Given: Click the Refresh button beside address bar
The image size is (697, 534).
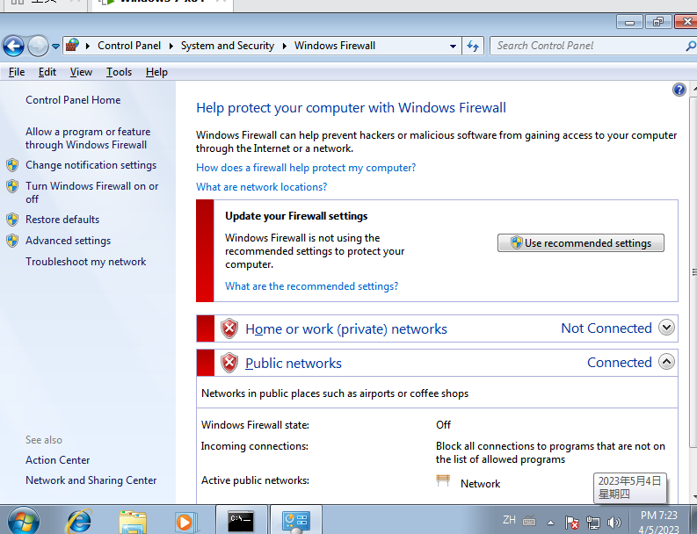Looking at the screenshot, I should [473, 46].
